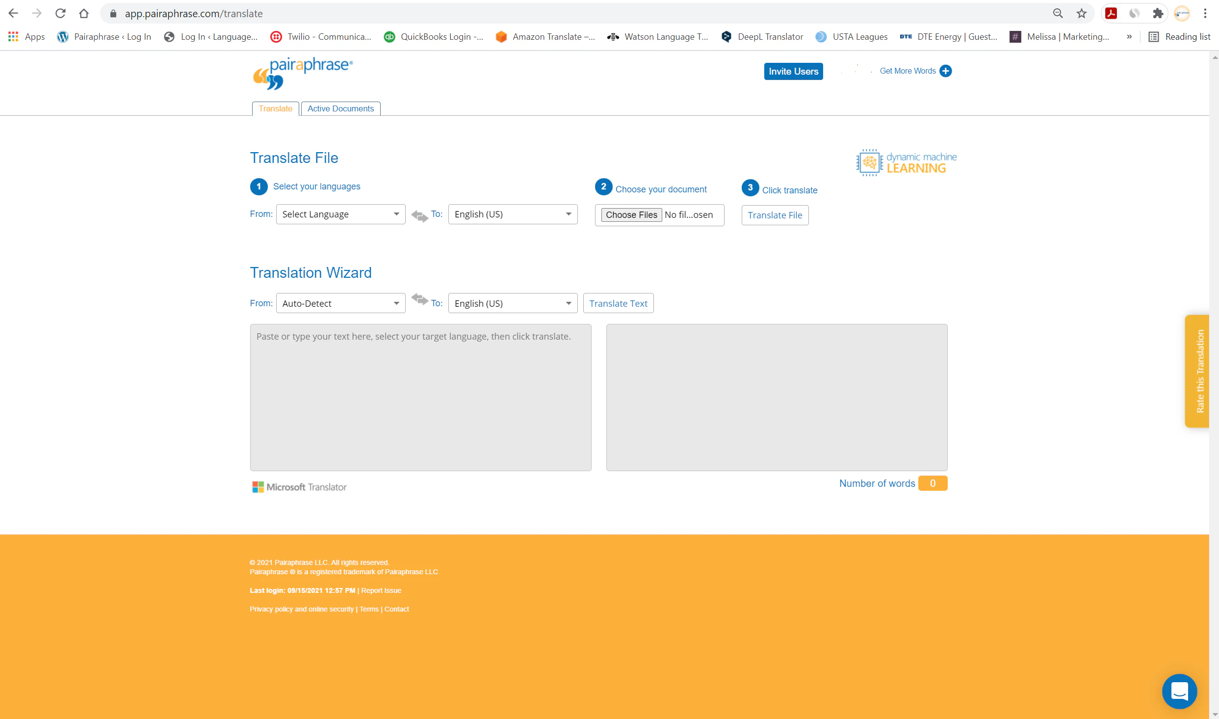Screen dimensions: 1219x719
Task: Switch to the Active Documents tab
Action: [x=340, y=108]
